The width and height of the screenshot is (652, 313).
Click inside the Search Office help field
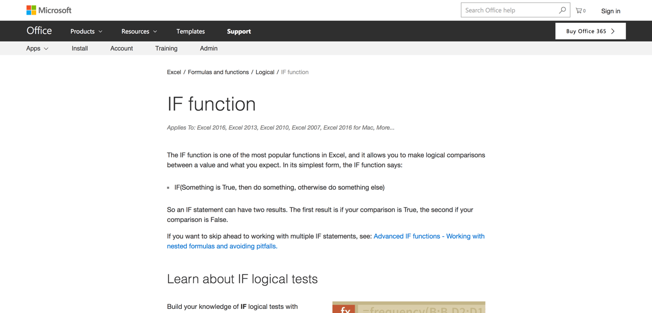504,10
